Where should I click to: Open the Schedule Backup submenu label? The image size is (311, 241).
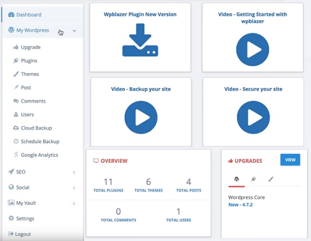(40, 141)
